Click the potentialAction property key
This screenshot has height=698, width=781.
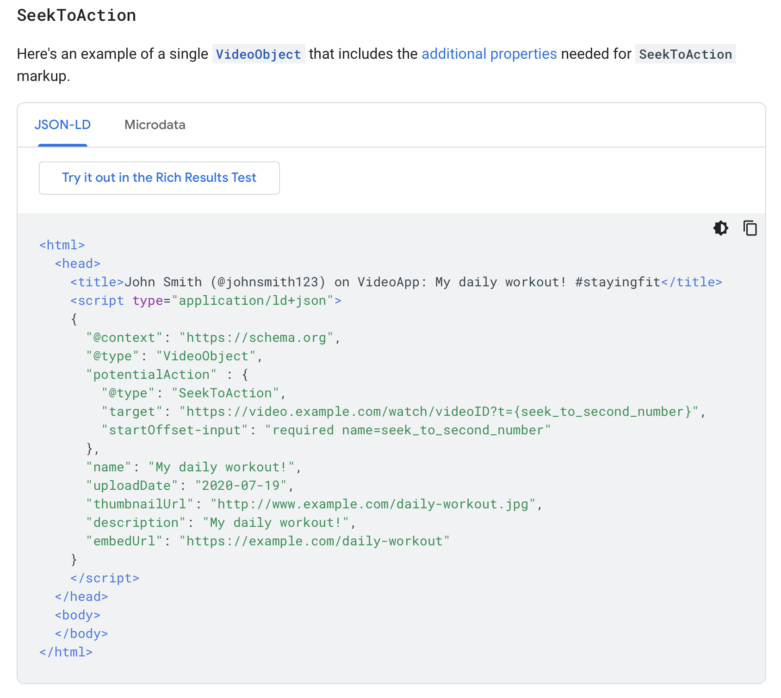click(151, 375)
